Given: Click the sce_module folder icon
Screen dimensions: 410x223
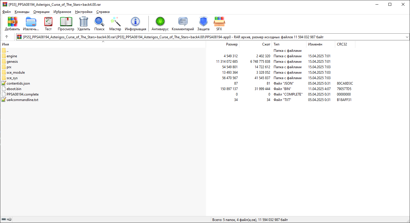Looking at the screenshot, I should [4, 73].
